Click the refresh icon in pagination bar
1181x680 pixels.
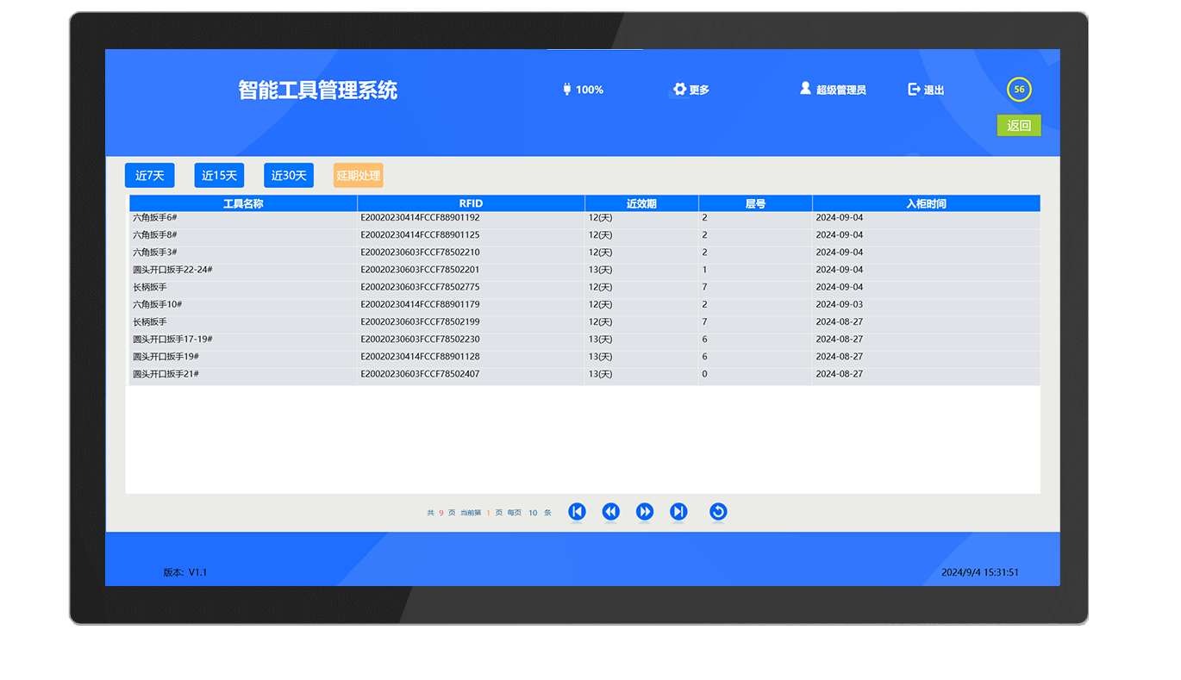[718, 512]
